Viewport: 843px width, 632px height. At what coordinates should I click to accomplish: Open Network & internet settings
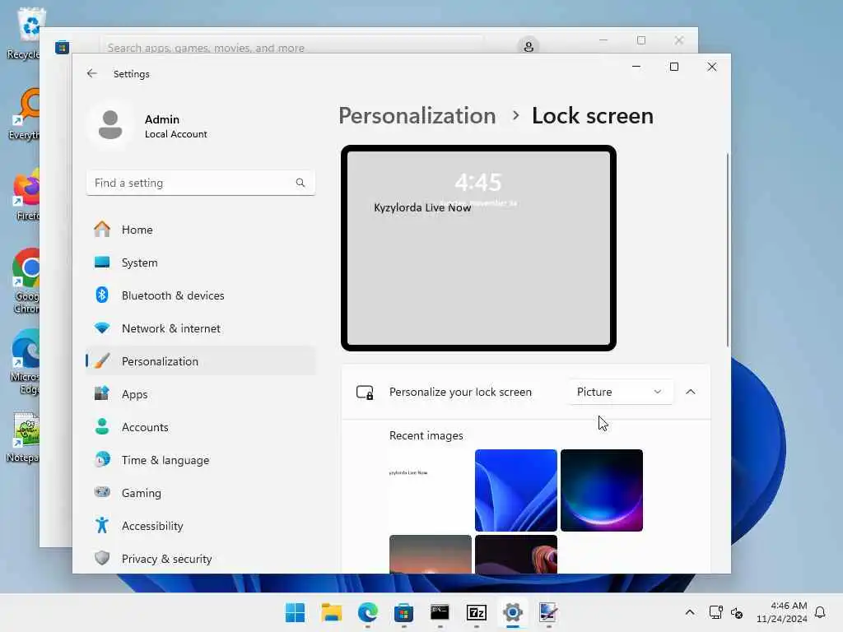200,328
